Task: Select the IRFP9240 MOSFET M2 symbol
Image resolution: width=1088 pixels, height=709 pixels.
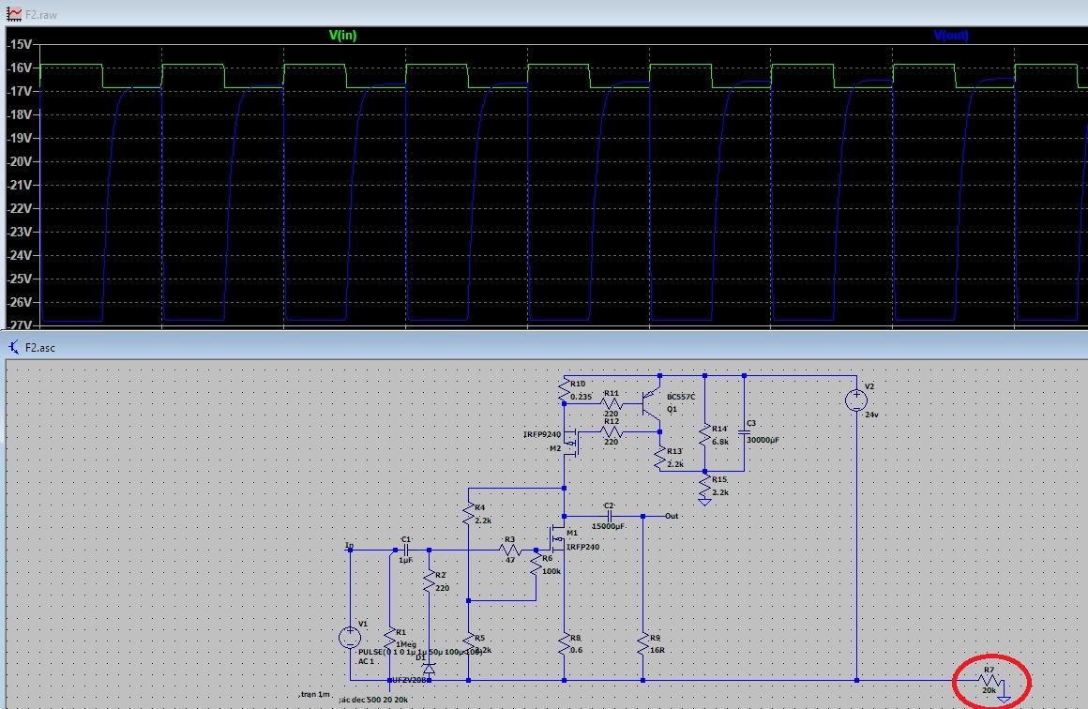Action: tap(571, 442)
